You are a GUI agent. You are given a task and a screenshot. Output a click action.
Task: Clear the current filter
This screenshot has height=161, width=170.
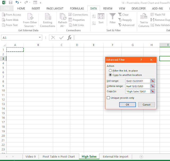(x=123, y=15)
